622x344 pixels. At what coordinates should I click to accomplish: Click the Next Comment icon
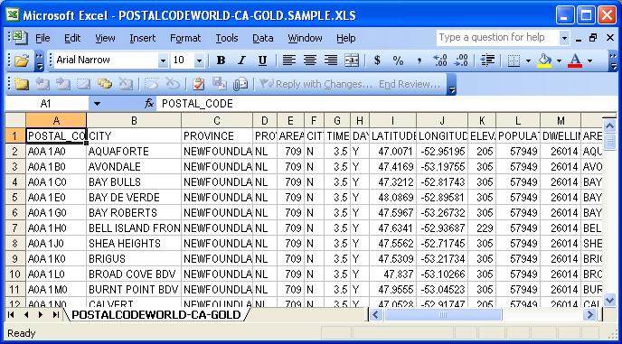tap(63, 84)
